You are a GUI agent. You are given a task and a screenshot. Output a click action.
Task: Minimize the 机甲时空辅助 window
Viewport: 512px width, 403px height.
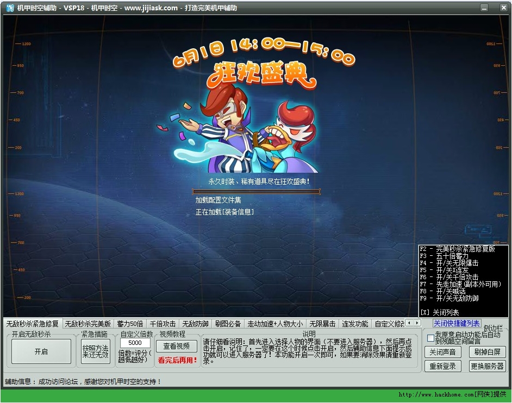pyautogui.click(x=484, y=8)
